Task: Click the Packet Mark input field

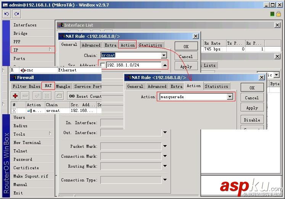Action: tap(131, 146)
